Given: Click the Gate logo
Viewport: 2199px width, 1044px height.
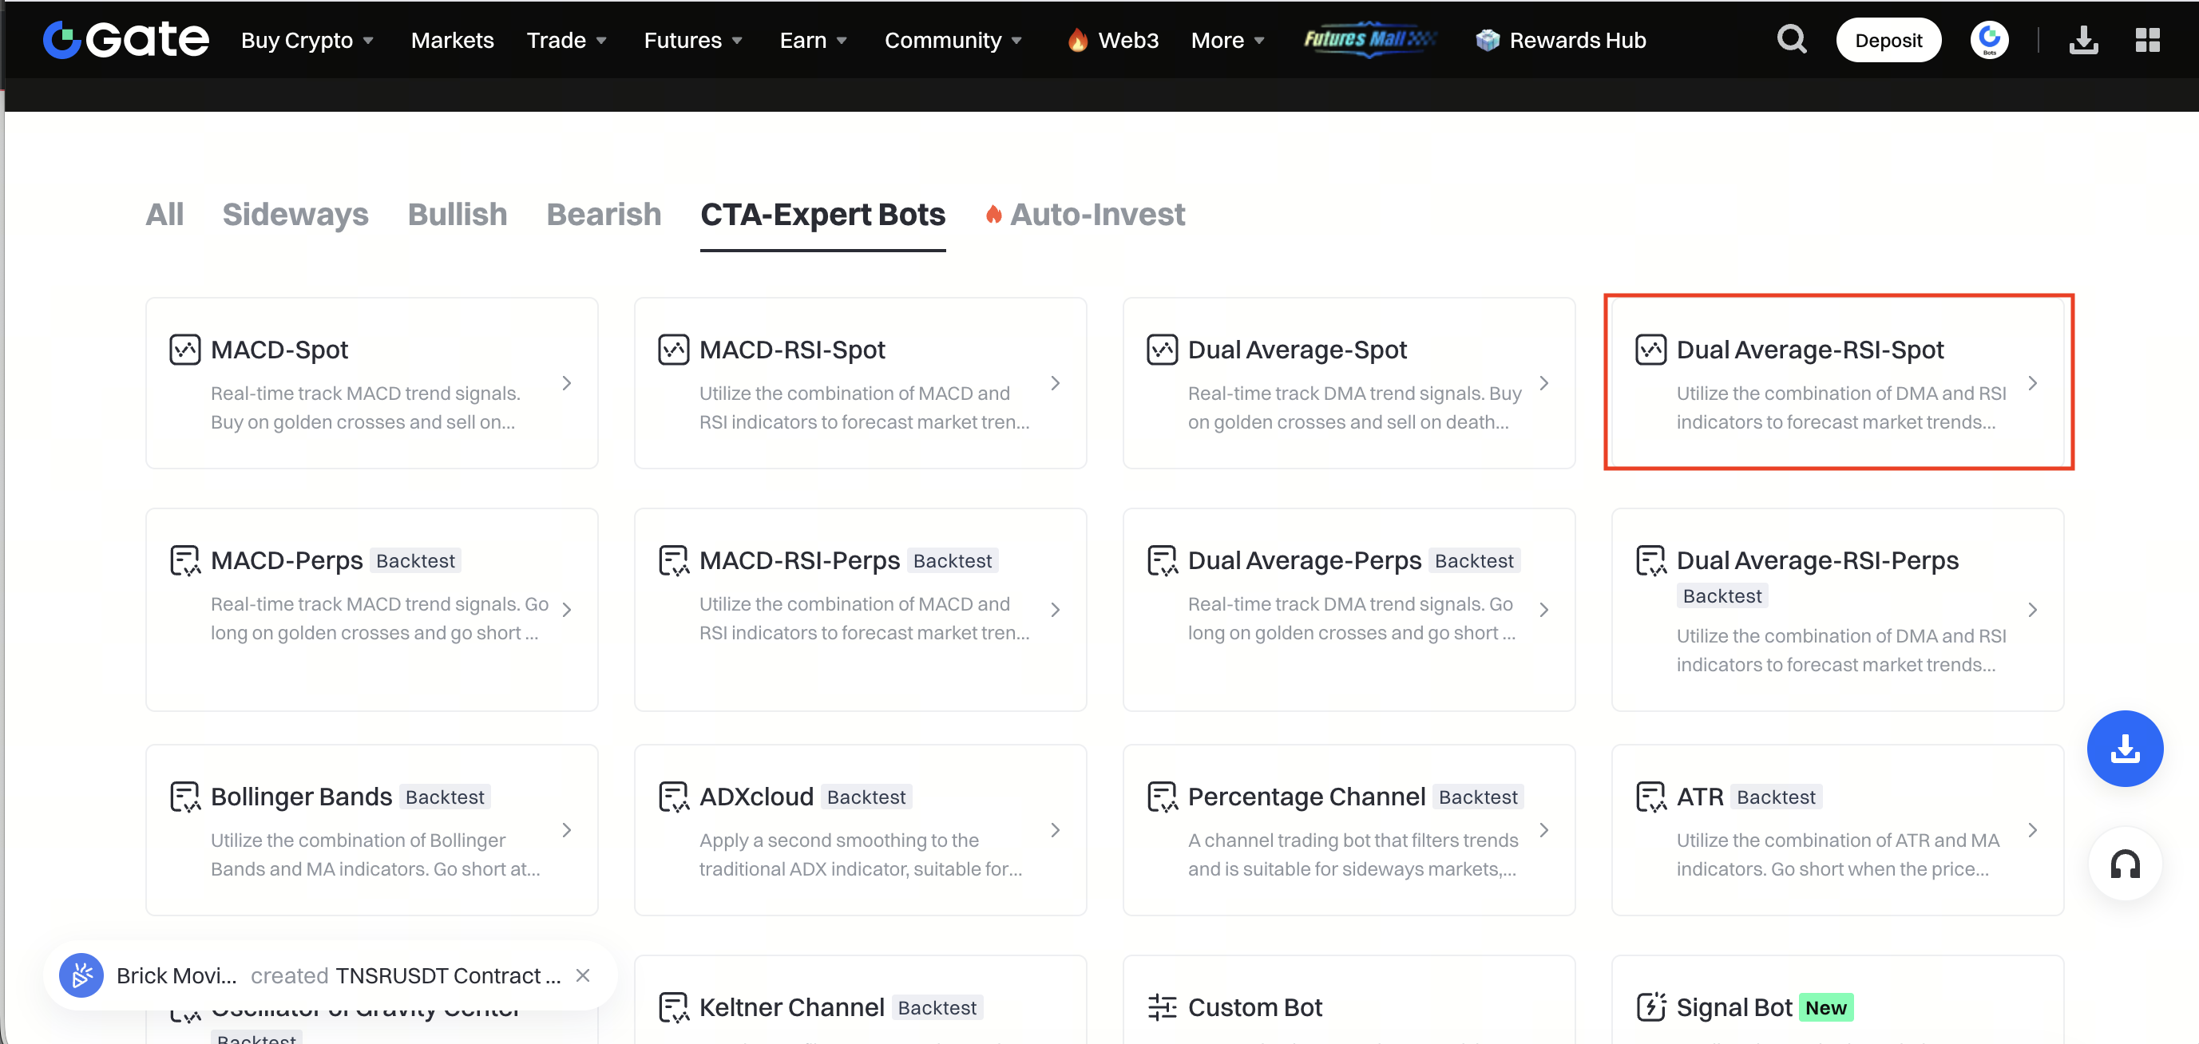Looking at the screenshot, I should [x=126, y=39].
